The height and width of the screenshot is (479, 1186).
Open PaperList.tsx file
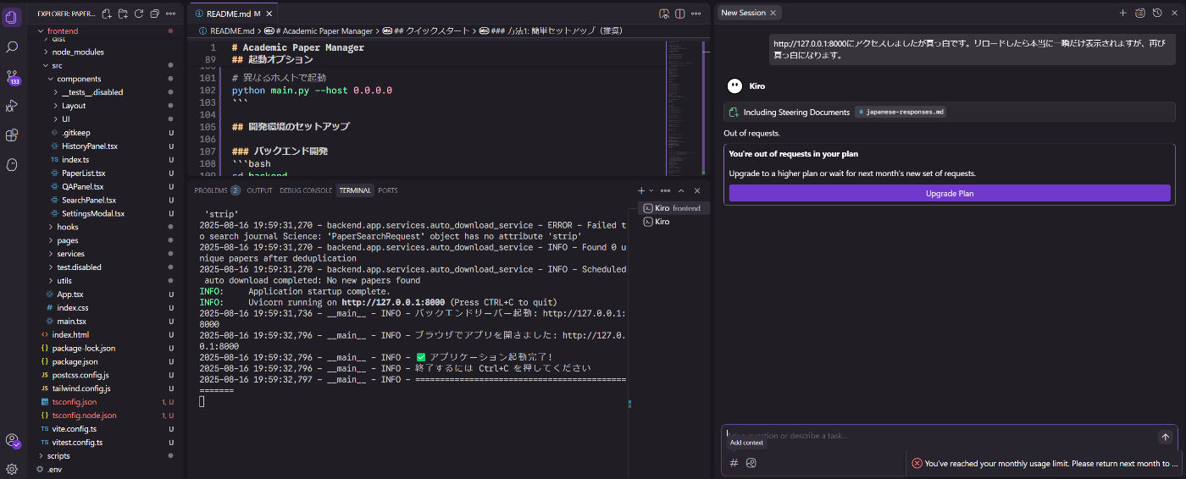(x=83, y=173)
